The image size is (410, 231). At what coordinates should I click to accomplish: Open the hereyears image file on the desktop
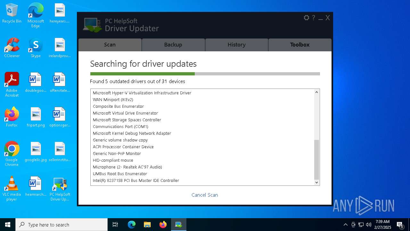60,13
